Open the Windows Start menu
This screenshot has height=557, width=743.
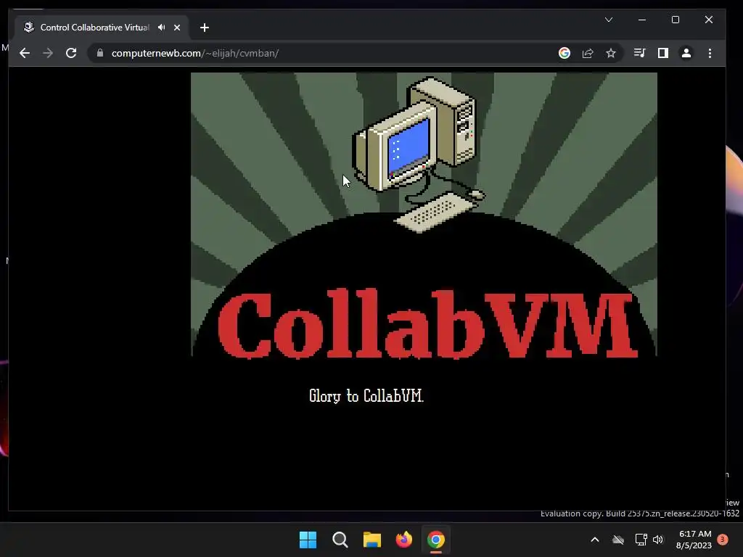pos(308,540)
